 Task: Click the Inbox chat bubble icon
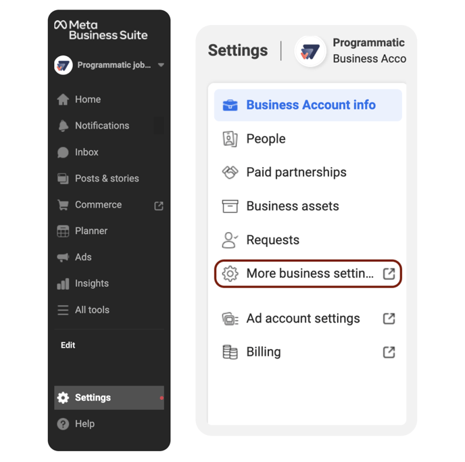[63, 152]
